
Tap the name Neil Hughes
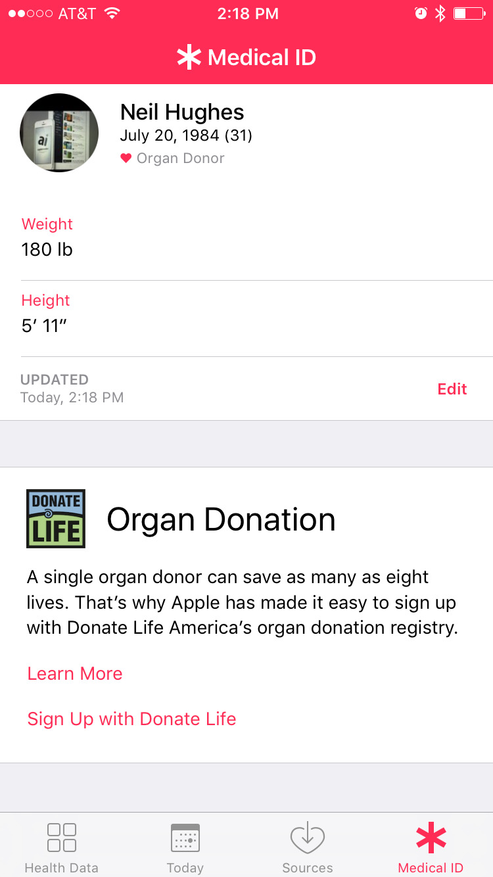click(x=182, y=112)
